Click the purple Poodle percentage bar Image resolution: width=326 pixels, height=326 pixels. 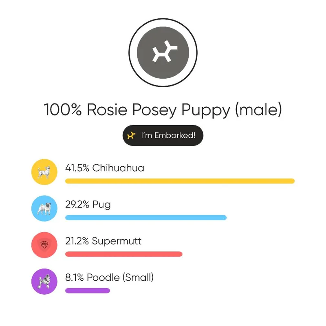[x=88, y=291]
